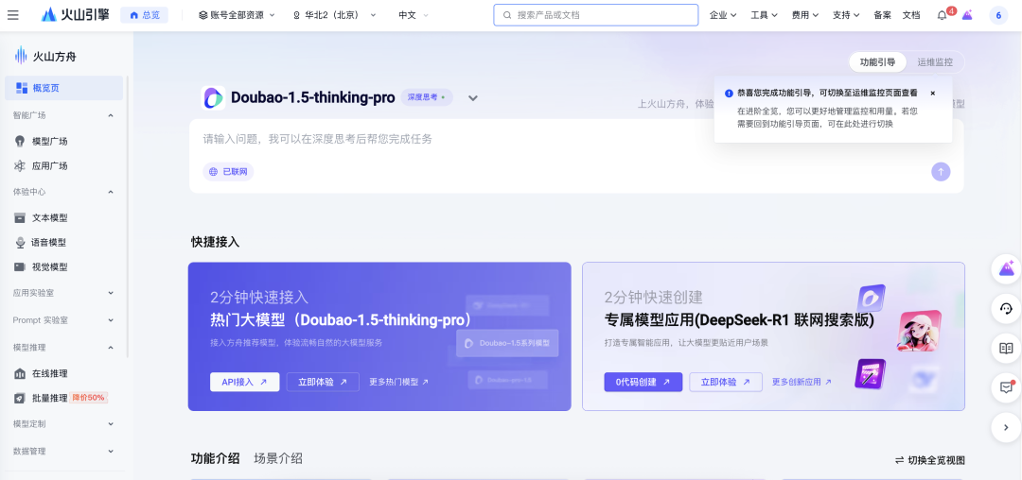
Task: Click the API接入 button
Action: (x=244, y=383)
